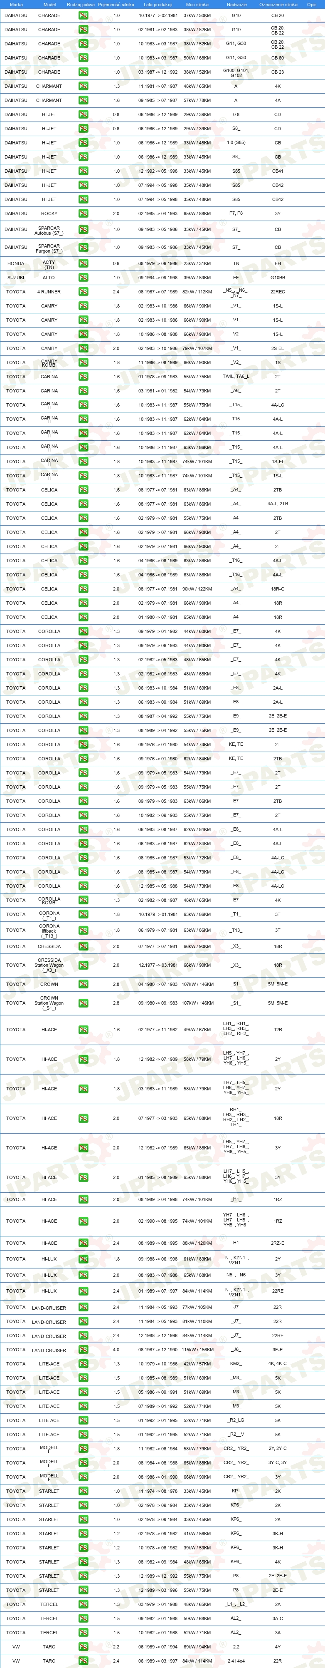
Task: Select power value 23kW / 31KM
Action: (x=198, y=263)
